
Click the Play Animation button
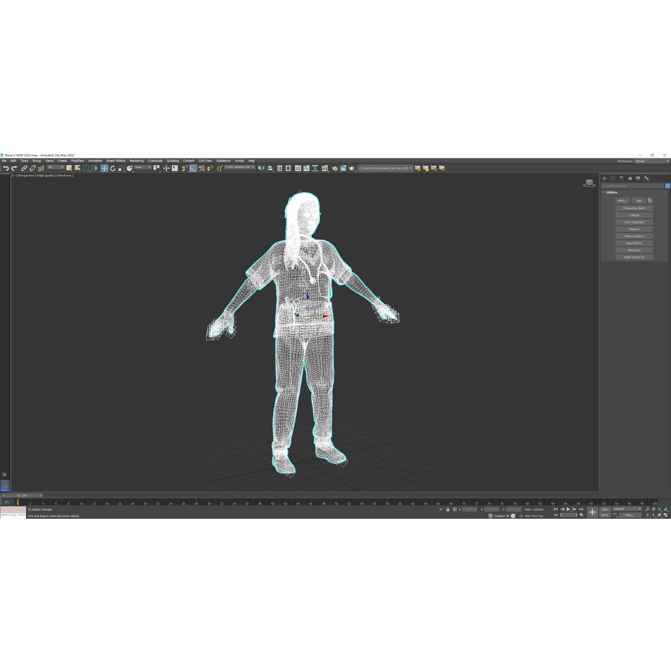(x=568, y=509)
